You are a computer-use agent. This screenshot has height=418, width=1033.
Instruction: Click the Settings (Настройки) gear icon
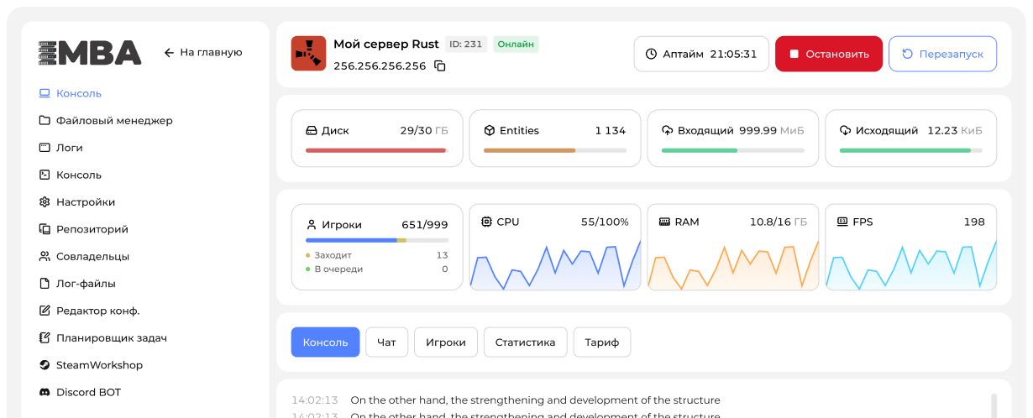click(45, 202)
